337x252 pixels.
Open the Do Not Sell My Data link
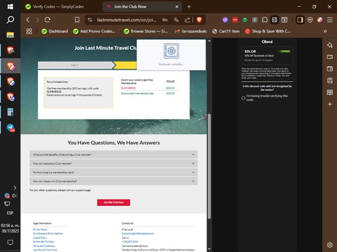click(43, 241)
